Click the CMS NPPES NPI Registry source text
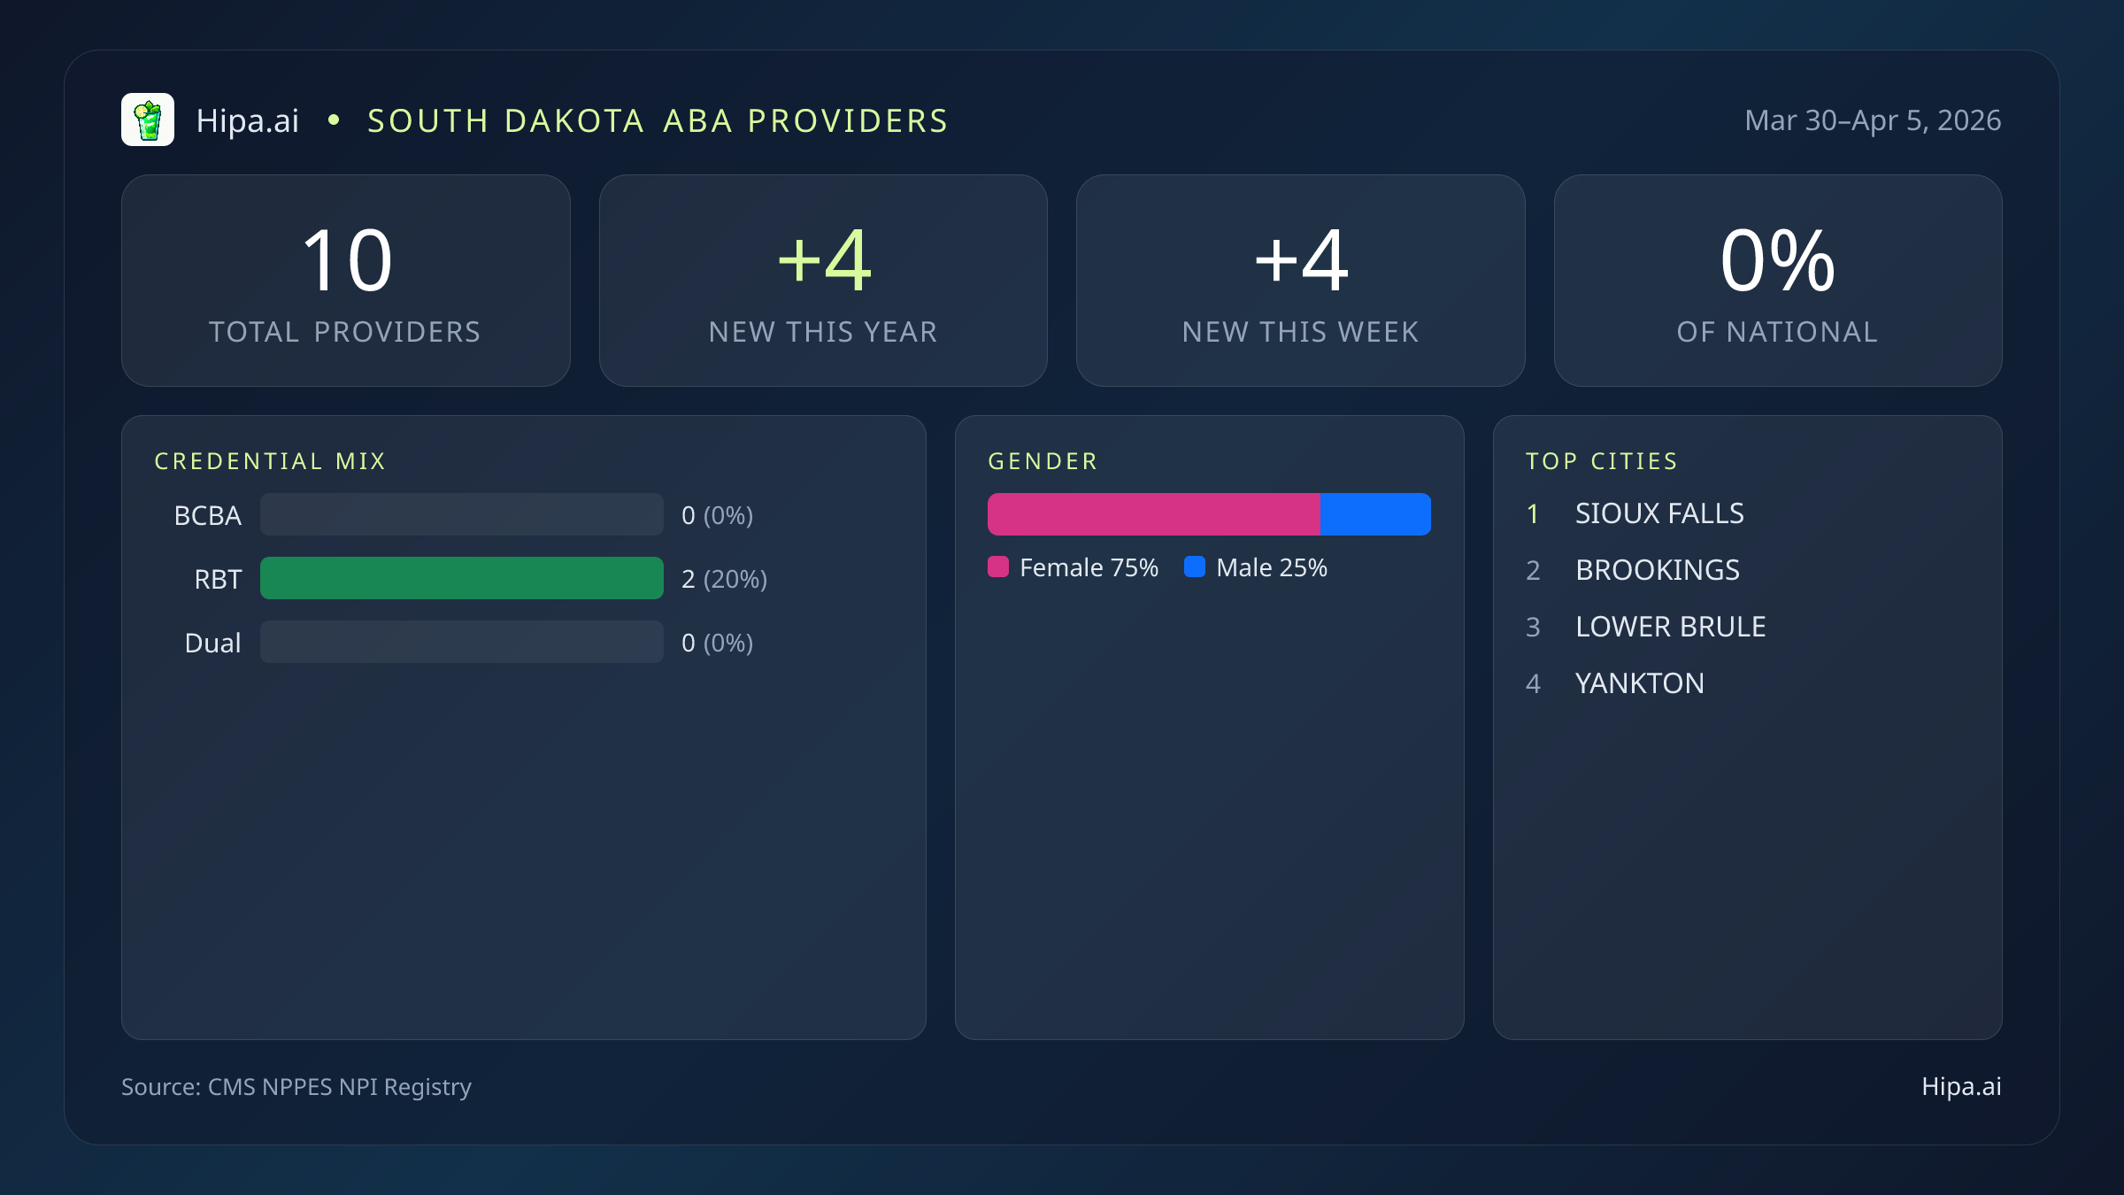The width and height of the screenshot is (2124, 1195). 296,1086
